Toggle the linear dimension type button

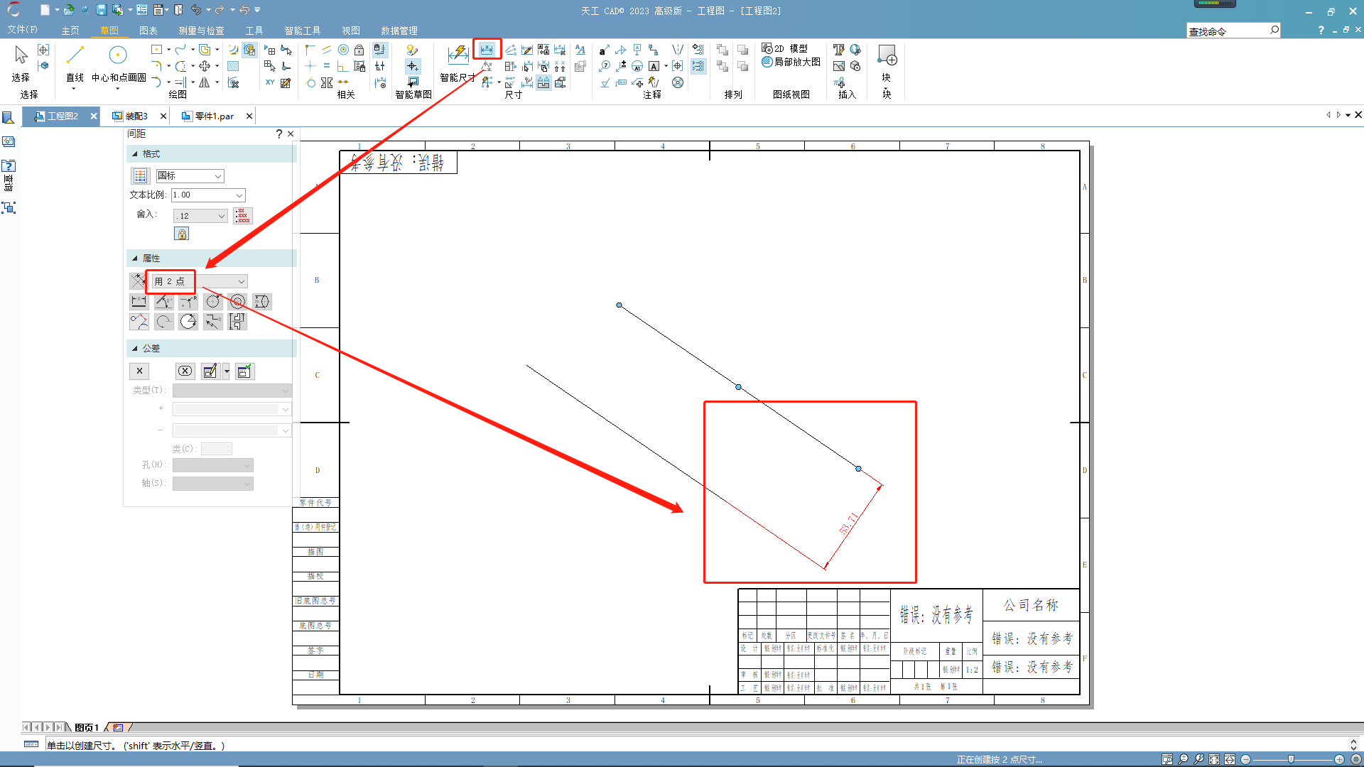[139, 301]
